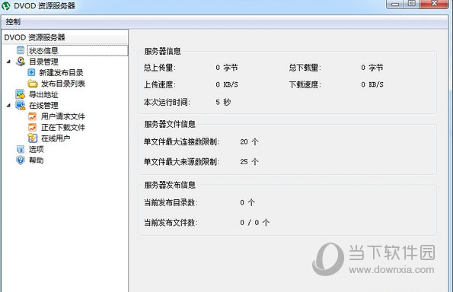Click the 发布目录列表 folder icon

pyautogui.click(x=33, y=84)
